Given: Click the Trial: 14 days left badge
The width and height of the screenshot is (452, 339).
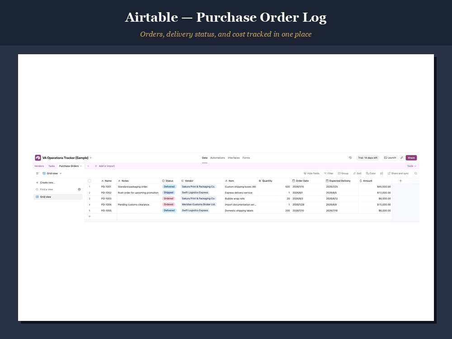Looking at the screenshot, I should (367, 158).
